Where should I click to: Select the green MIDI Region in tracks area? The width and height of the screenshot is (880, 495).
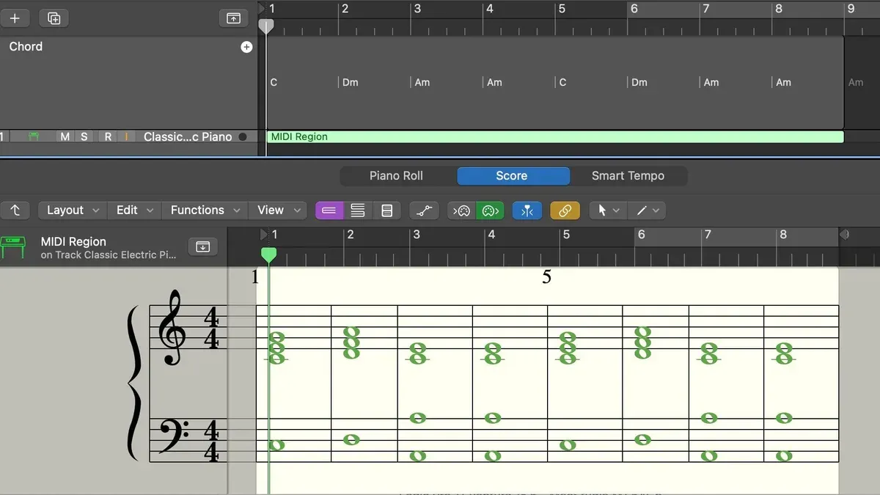click(555, 136)
